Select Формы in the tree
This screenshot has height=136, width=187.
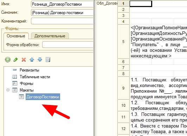[26, 84]
